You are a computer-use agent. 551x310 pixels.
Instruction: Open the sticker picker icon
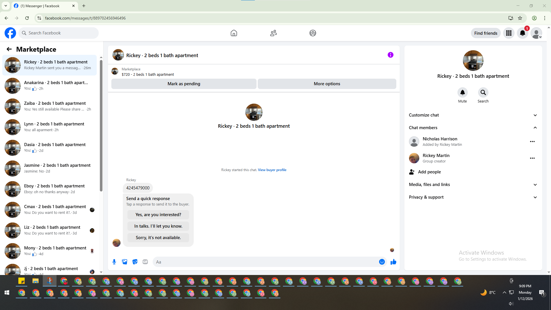pos(135,262)
